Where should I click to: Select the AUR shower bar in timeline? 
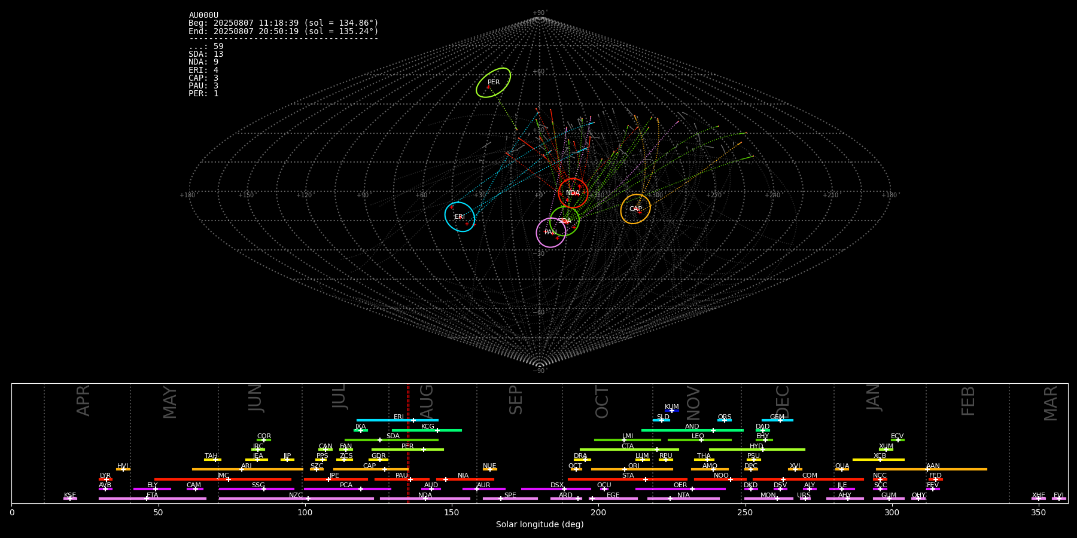click(483, 489)
